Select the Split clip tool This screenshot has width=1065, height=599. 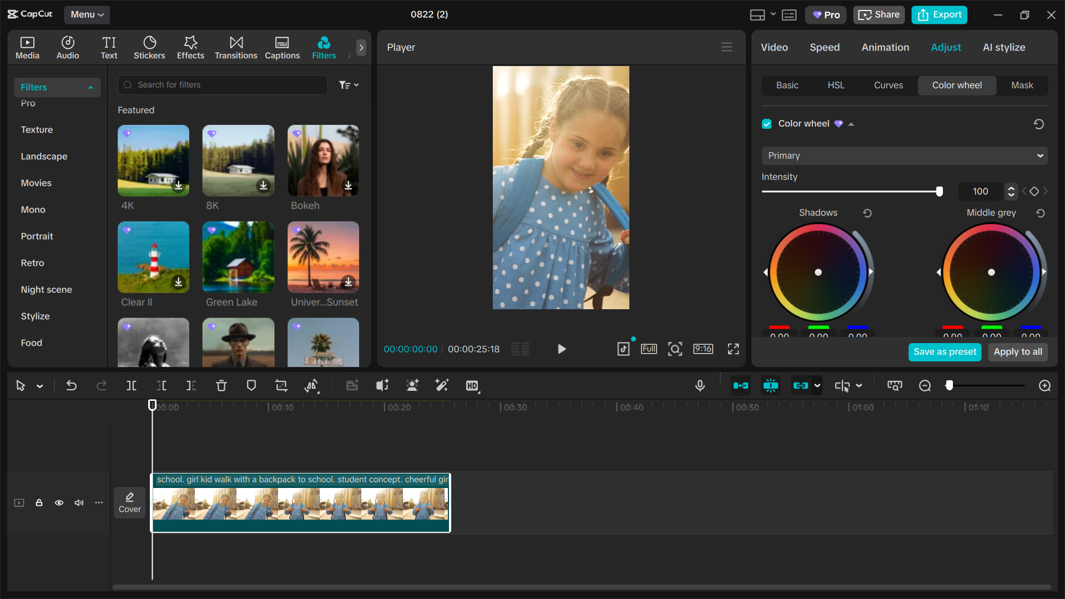pos(131,385)
